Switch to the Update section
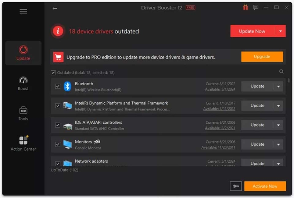Screen dimensions: 294x198 click(23, 53)
